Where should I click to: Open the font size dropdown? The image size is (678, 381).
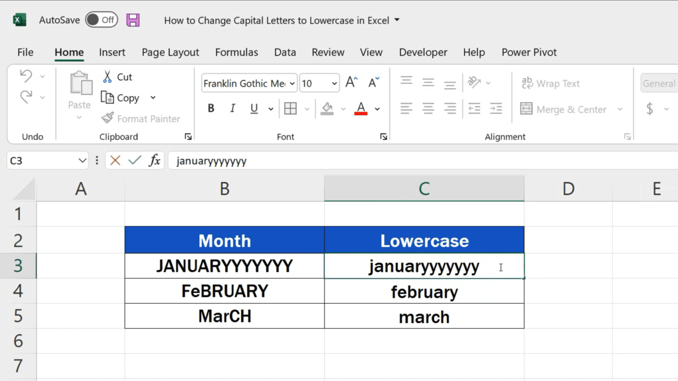(x=333, y=83)
